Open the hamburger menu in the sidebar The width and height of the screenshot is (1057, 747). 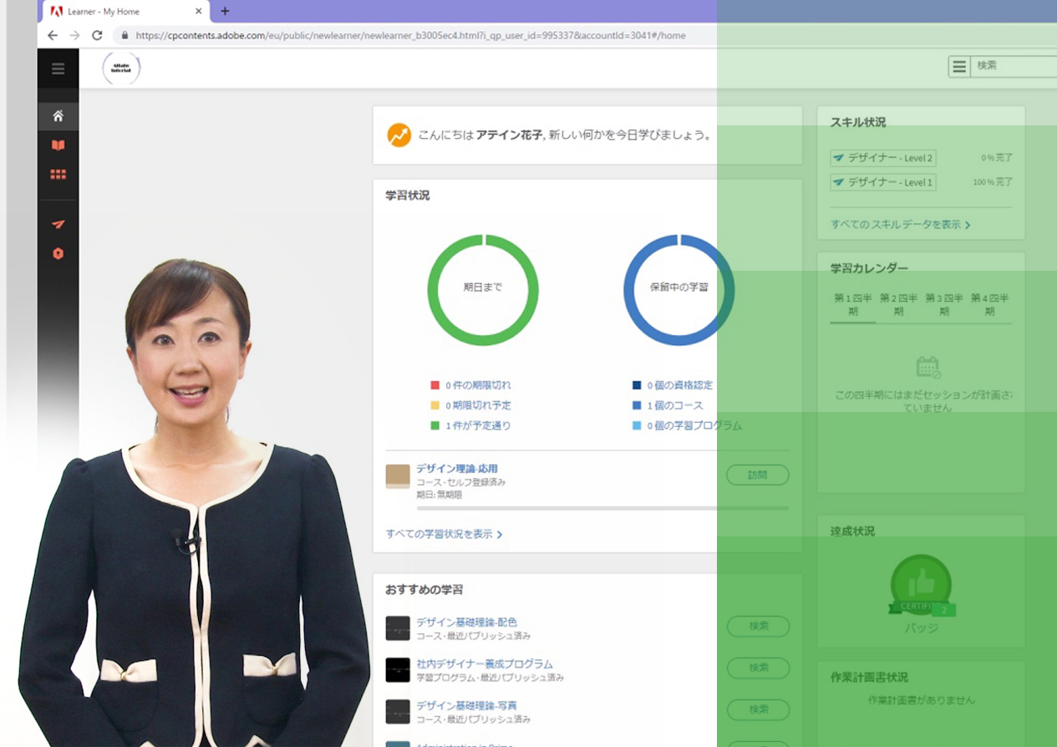click(x=58, y=69)
